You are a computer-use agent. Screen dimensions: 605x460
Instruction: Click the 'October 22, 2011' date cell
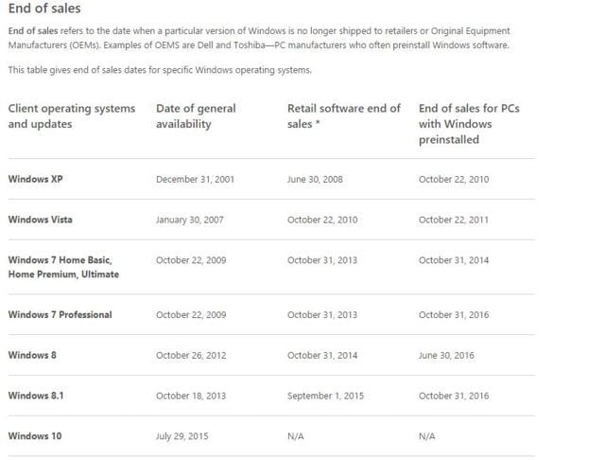(x=454, y=220)
